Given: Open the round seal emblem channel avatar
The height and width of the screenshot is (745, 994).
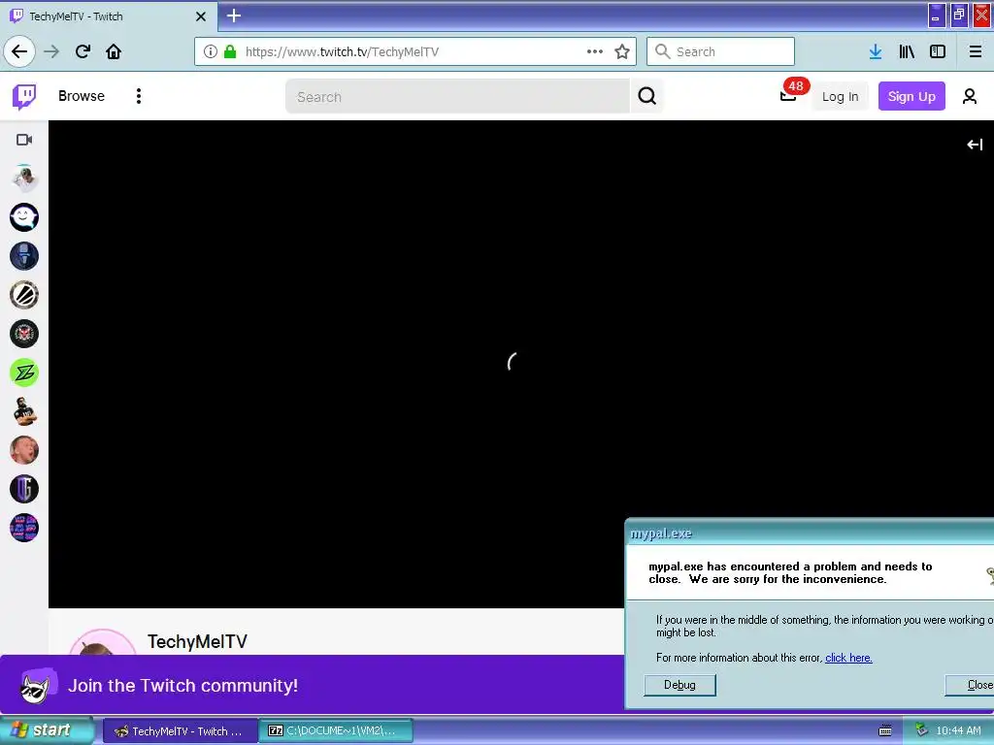Looking at the screenshot, I should pos(24,334).
